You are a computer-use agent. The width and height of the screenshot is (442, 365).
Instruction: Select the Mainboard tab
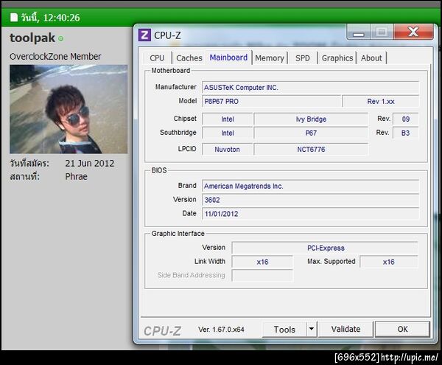[228, 58]
